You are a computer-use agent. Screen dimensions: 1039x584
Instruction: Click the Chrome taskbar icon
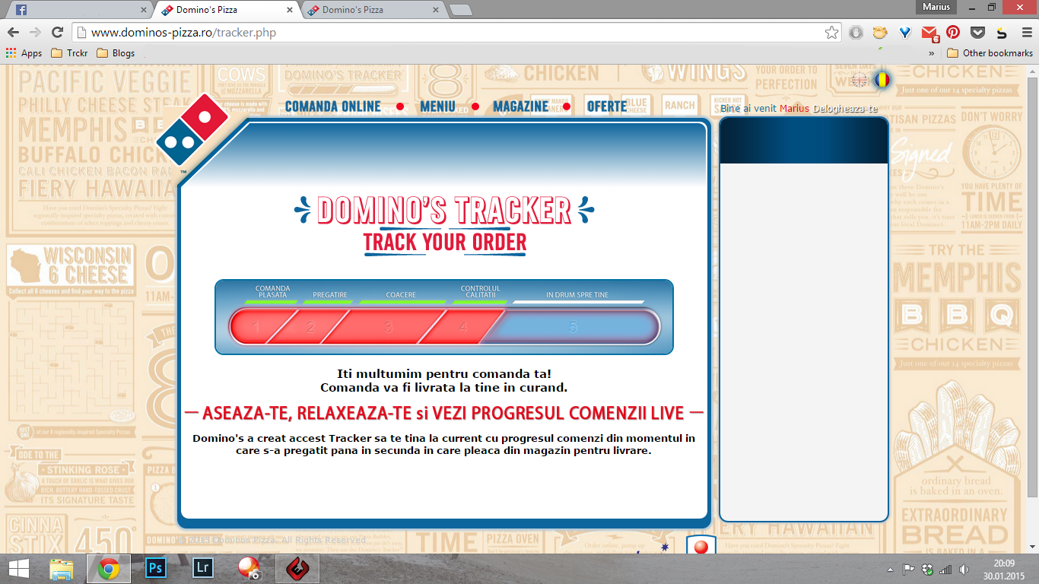[109, 569]
